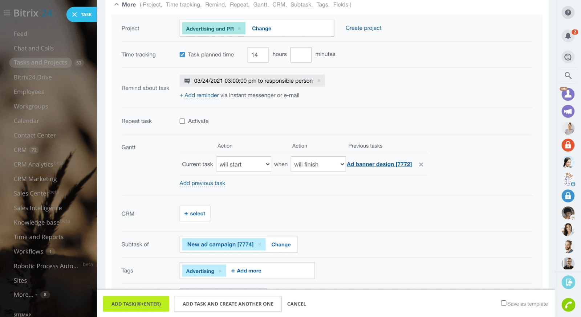Click the help question mark icon
The image size is (581, 317).
coord(568,13)
